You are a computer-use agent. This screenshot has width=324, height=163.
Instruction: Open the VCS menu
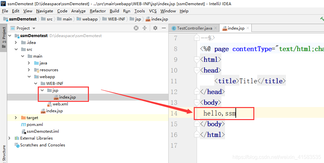click(153, 11)
